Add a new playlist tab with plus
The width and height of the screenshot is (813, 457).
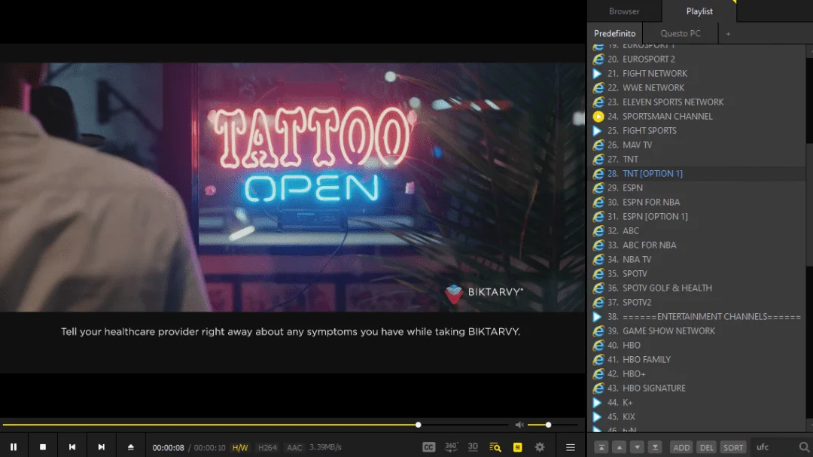(x=728, y=34)
